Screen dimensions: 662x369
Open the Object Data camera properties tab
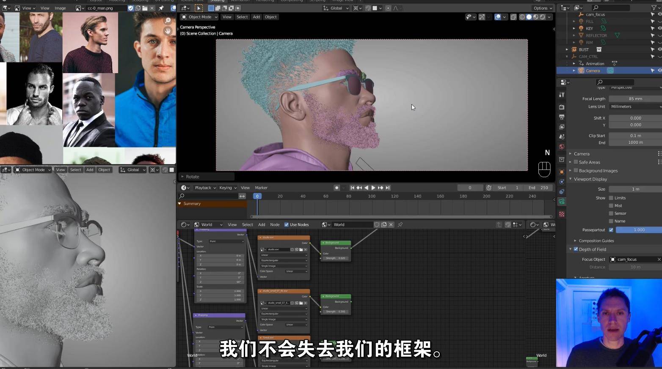[562, 202]
